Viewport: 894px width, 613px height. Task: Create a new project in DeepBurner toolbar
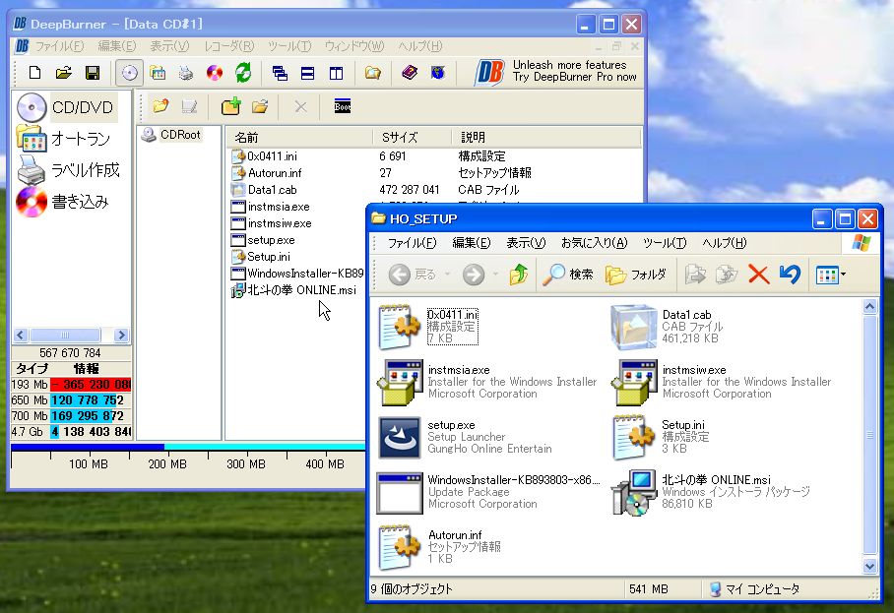point(34,73)
